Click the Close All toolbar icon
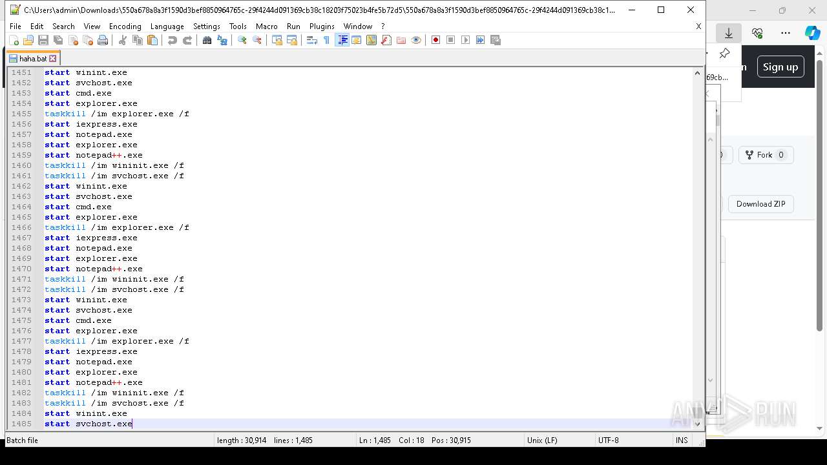Viewport: 827px width, 465px height. click(x=88, y=40)
